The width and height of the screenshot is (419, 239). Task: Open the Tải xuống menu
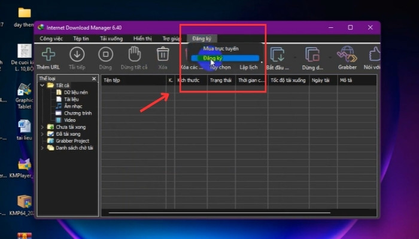[111, 39]
